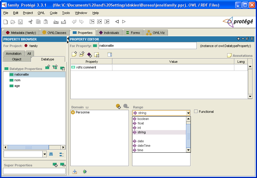Image resolution: width=257 pixels, height=178 pixels.
Task: Click the Cut scissors icon
Action: pos(31,22)
